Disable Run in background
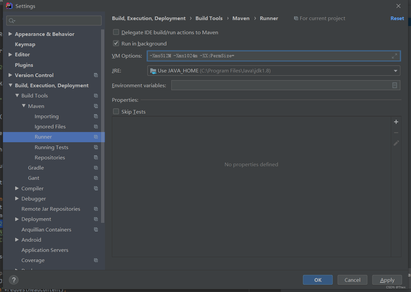The height and width of the screenshot is (292, 411). 116,43
